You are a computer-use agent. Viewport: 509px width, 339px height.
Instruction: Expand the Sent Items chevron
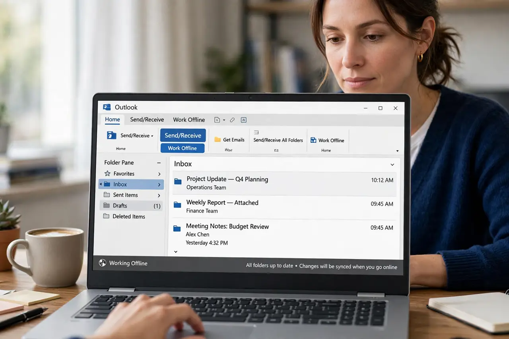click(x=159, y=195)
